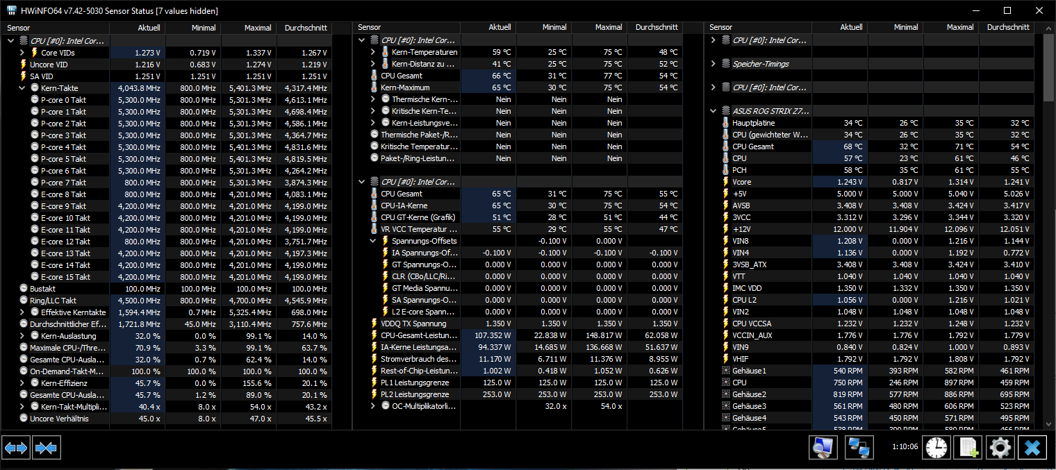Reset values with the clock icon
Screen dimensions: 1056x470
coord(936,448)
